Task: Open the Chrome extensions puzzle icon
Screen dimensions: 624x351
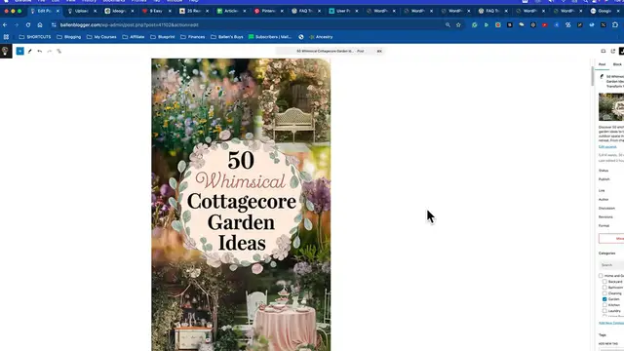Action: [615, 24]
